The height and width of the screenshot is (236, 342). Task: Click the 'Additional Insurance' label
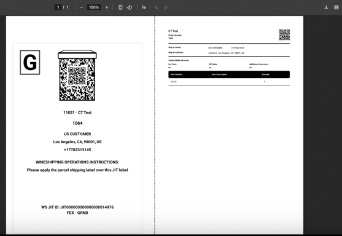[x=258, y=64]
